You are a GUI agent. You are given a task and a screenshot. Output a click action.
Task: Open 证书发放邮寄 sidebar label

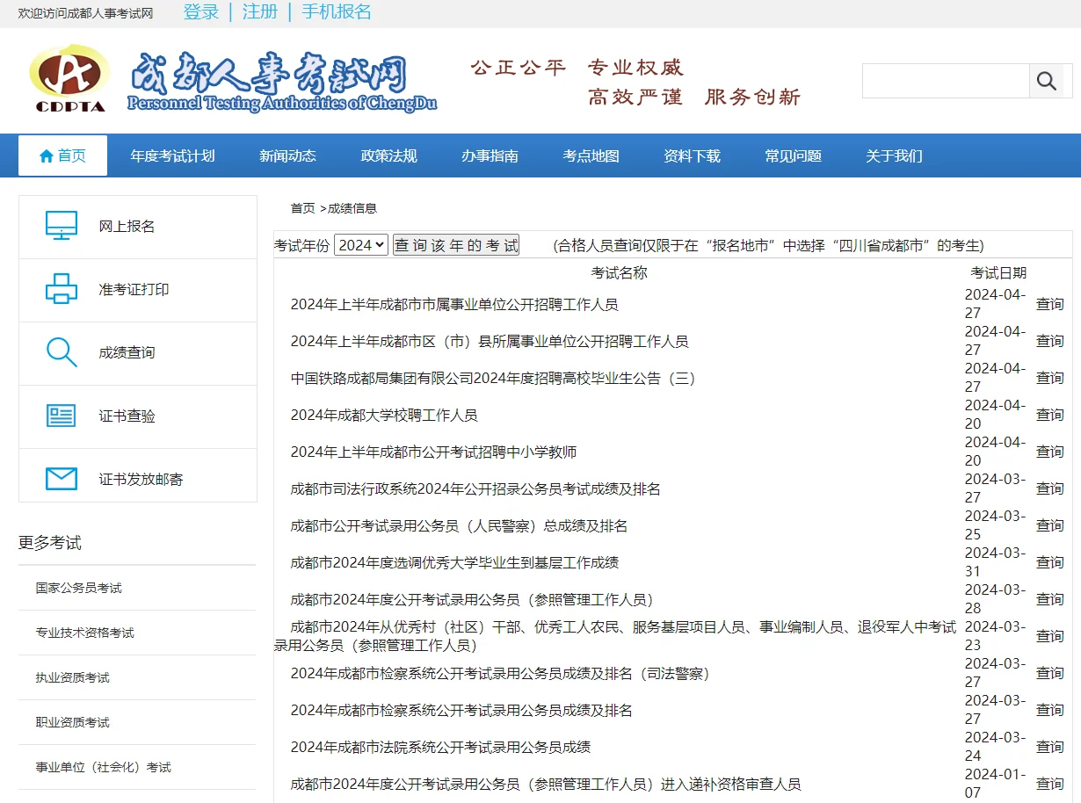pyautogui.click(x=141, y=479)
